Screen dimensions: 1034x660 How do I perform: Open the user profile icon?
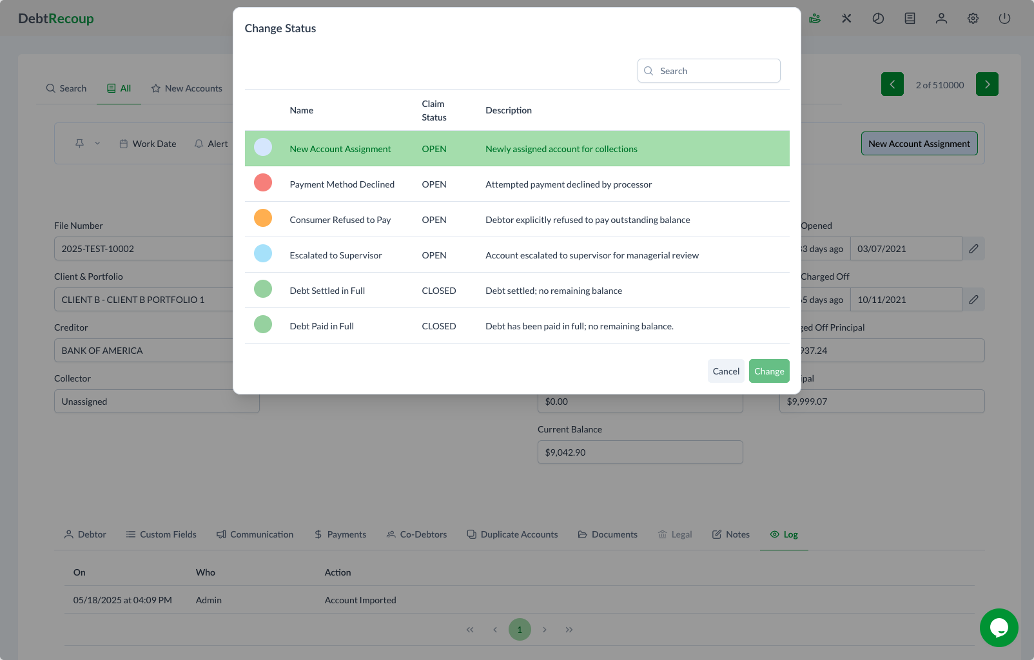pos(941,19)
